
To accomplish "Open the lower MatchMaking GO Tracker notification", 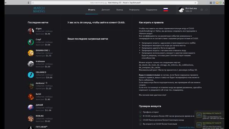I will click(x=209, y=125).
